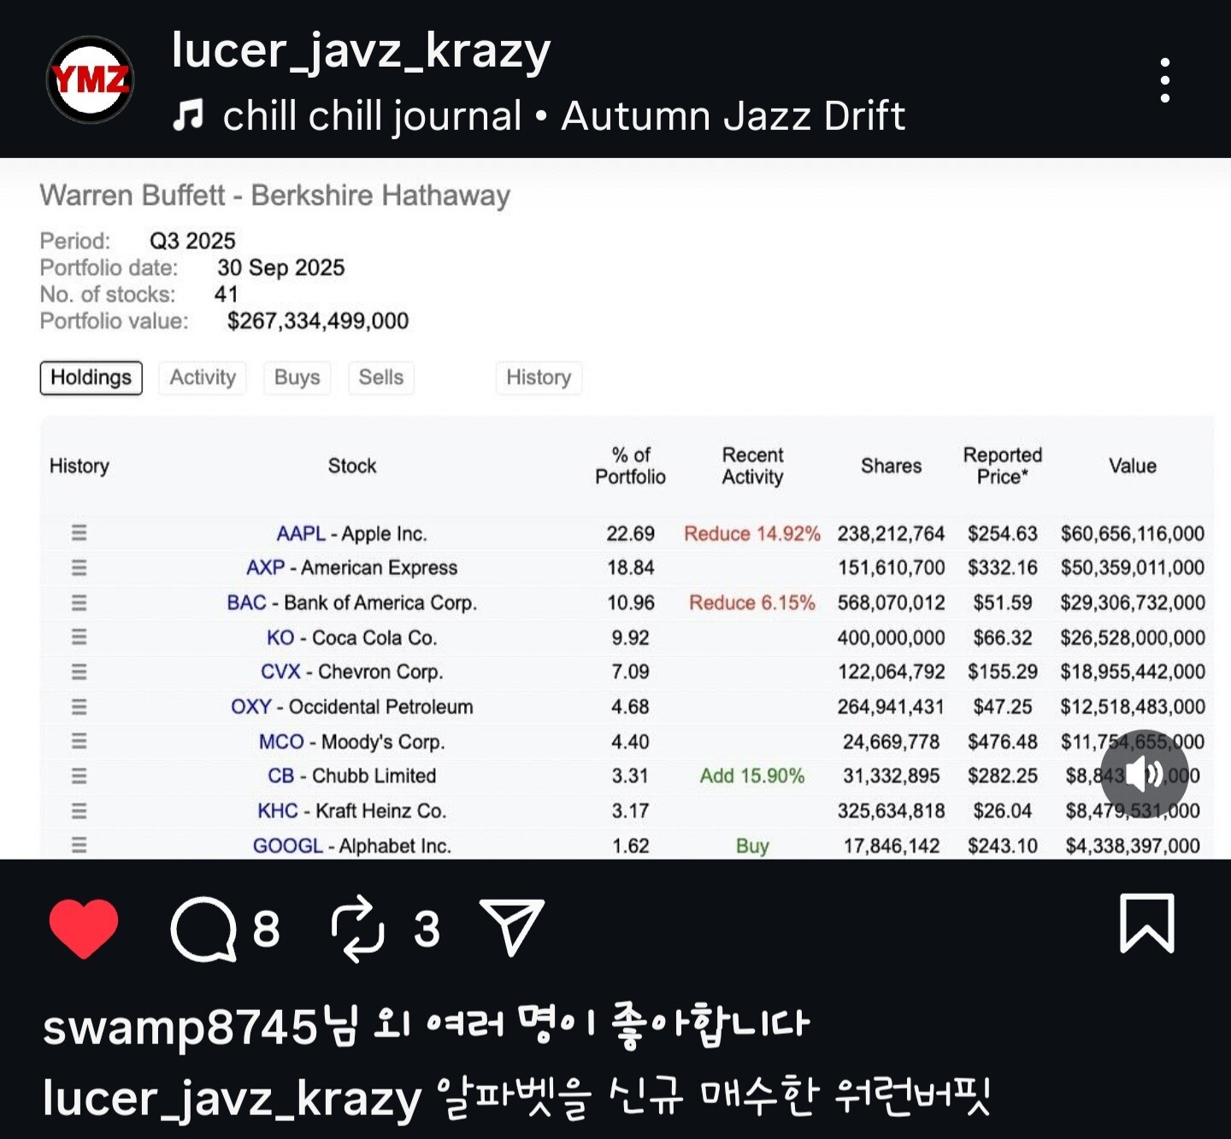The height and width of the screenshot is (1139, 1231).
Task: Switch to the Activity tab
Action: click(203, 378)
